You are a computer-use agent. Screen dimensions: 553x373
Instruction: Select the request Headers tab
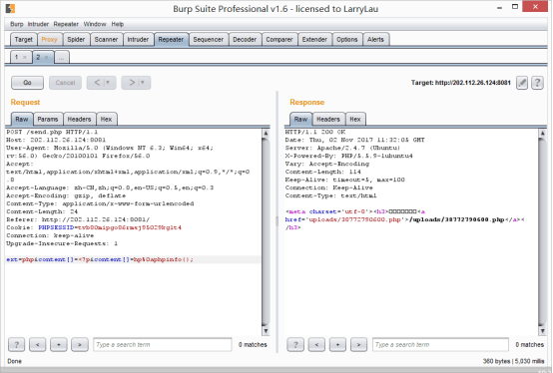coord(79,120)
